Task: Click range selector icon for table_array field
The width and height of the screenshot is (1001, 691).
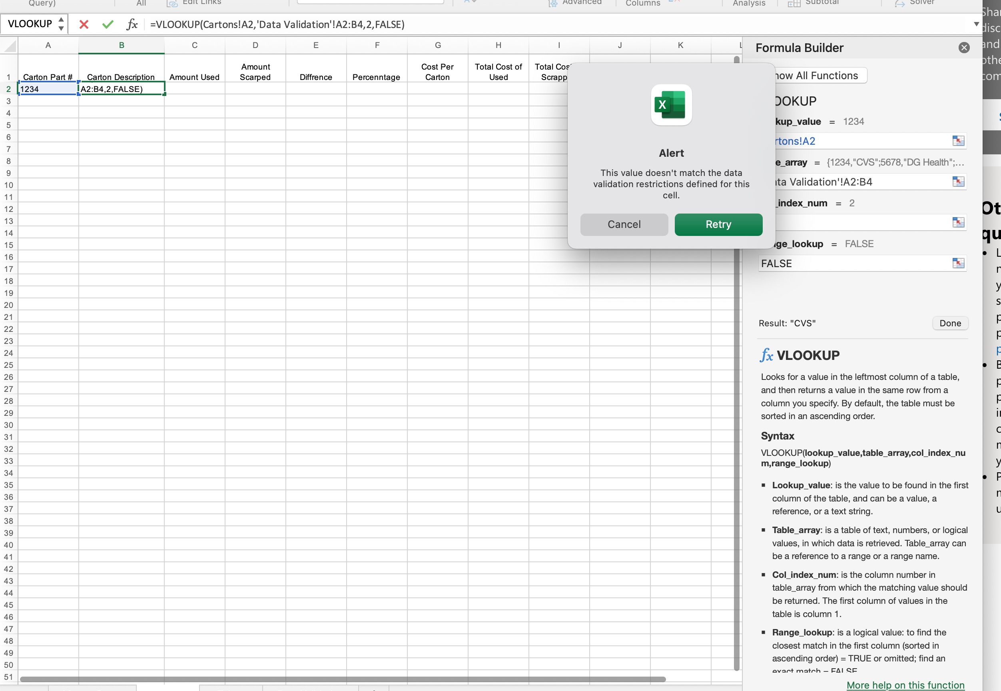Action: [958, 182]
